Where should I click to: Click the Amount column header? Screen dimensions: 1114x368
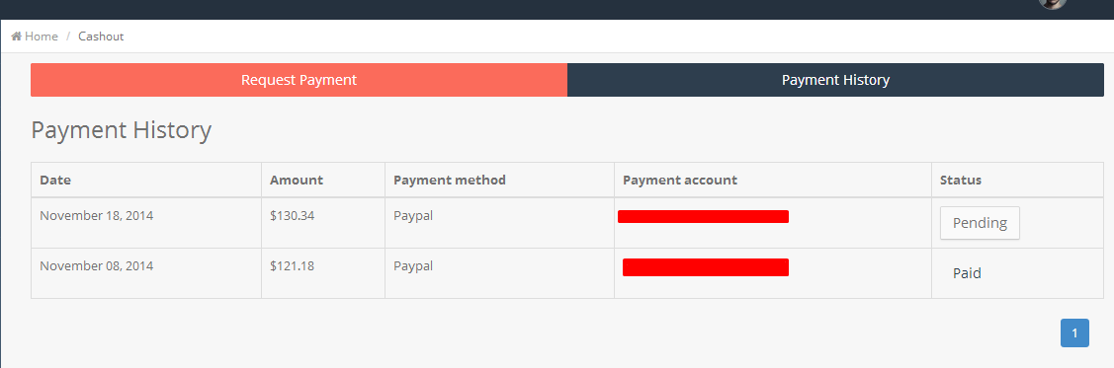[297, 181]
